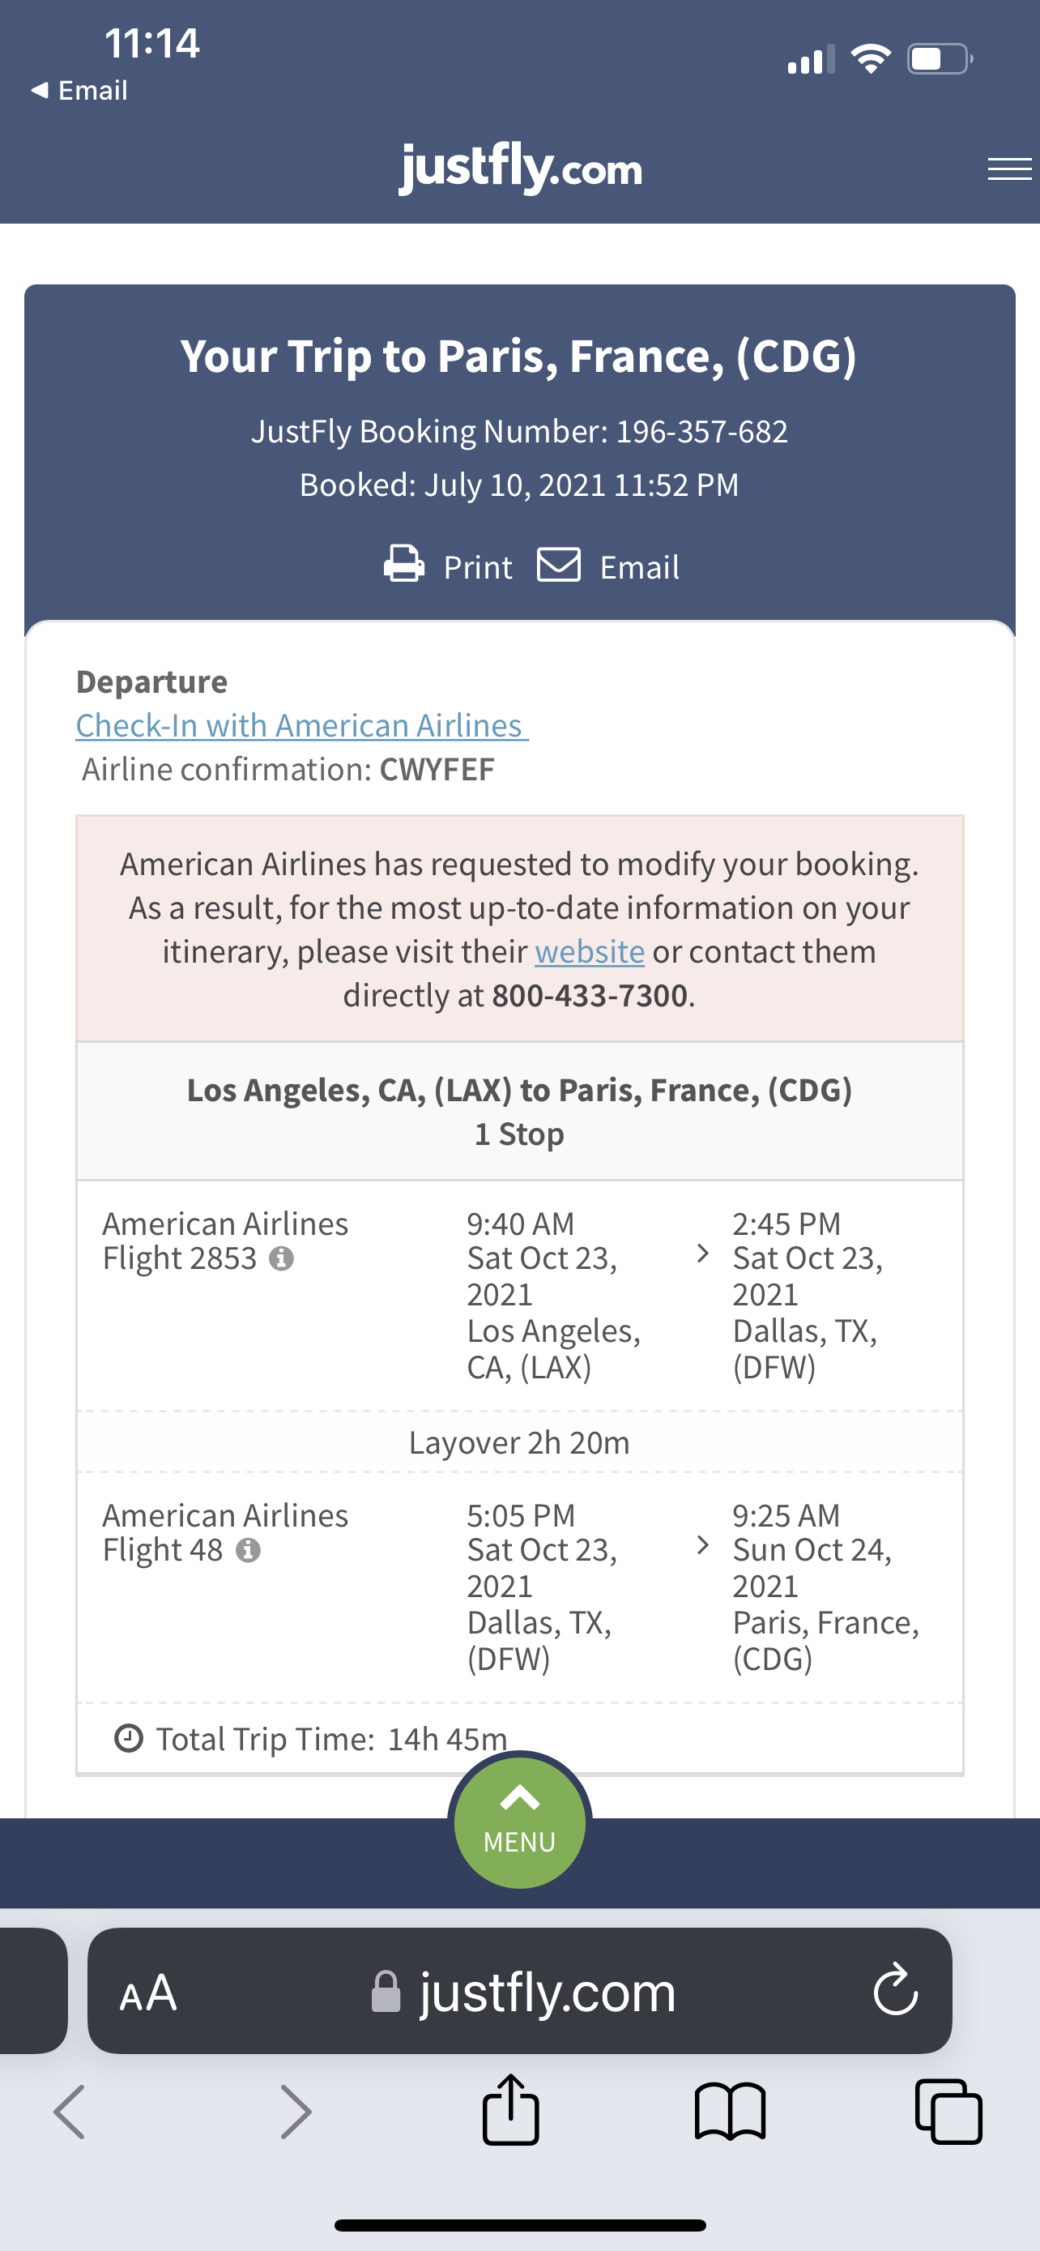Viewport: 1040px width, 2251px height.
Task: Go back to previous page
Action: (70, 2111)
